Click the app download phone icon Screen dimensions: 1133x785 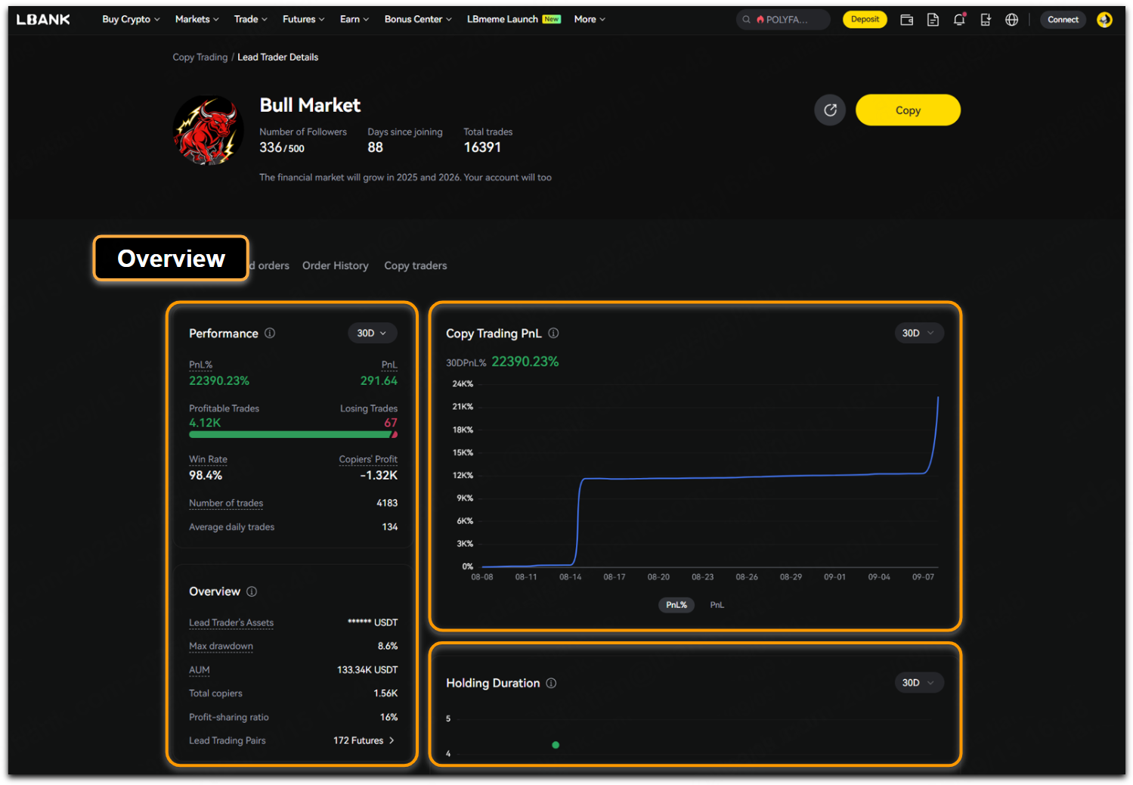985,20
